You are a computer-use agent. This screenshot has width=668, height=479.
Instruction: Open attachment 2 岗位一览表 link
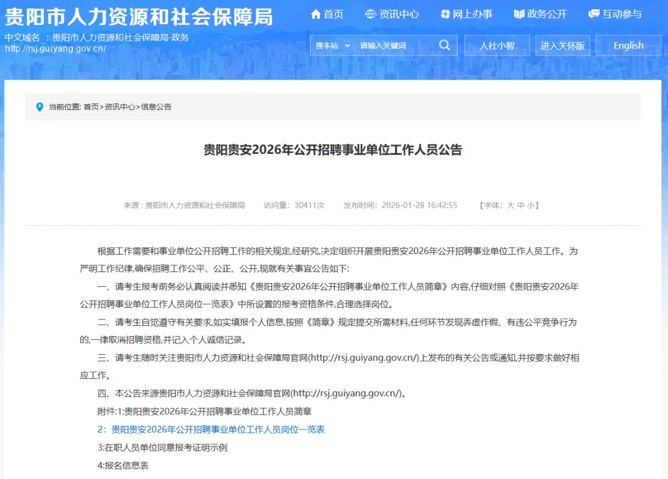tap(211, 429)
